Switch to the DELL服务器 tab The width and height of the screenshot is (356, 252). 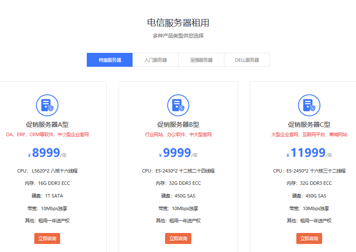(x=247, y=60)
